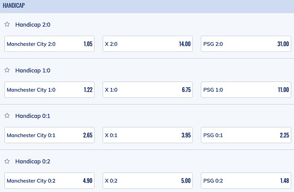Pick PSG 0:1 at 2.25

point(246,135)
